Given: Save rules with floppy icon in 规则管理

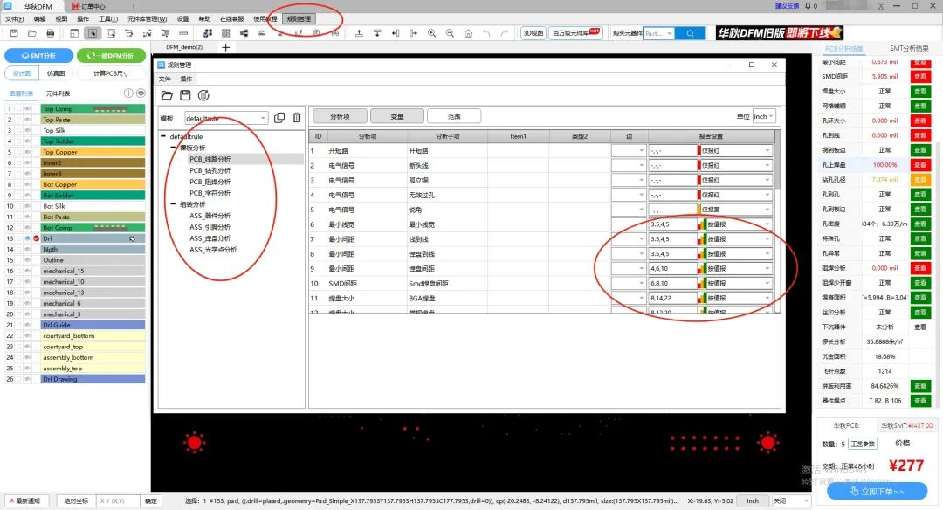Looking at the screenshot, I should pyautogui.click(x=185, y=95).
